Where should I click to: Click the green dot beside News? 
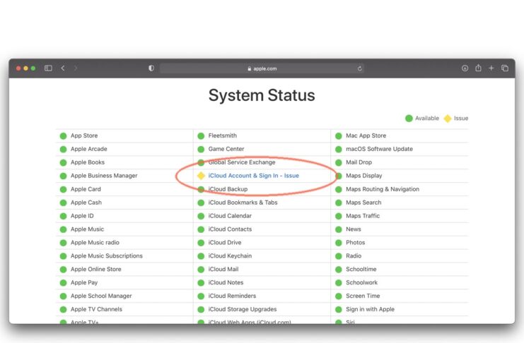click(x=339, y=229)
